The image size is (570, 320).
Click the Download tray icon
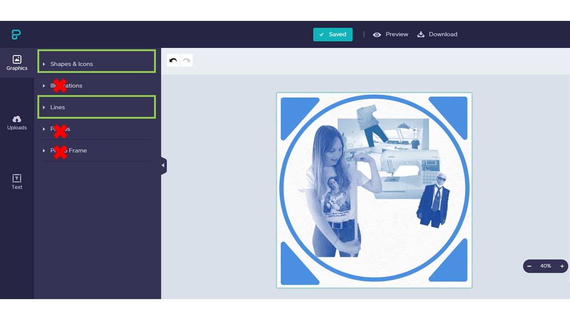point(421,35)
